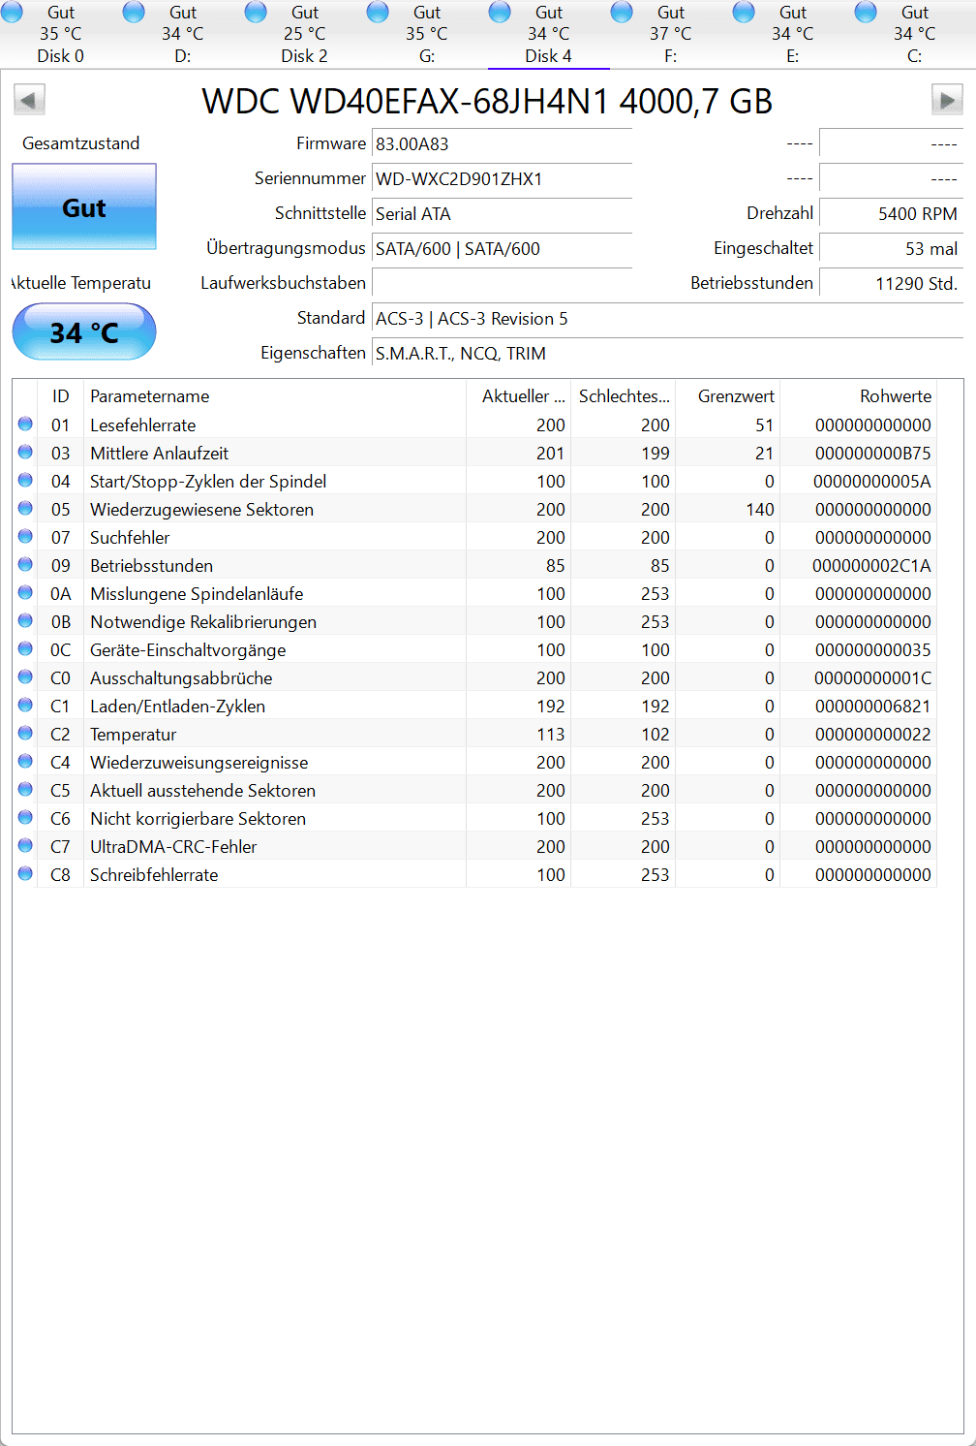Select the E: drive tab
Image resolution: width=976 pixels, height=1446 pixels.
tap(793, 34)
